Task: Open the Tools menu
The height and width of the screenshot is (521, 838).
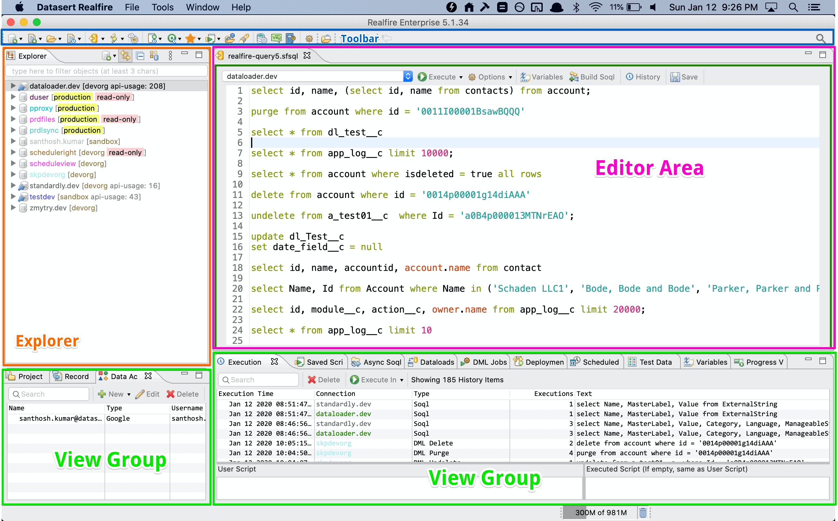Action: tap(162, 7)
